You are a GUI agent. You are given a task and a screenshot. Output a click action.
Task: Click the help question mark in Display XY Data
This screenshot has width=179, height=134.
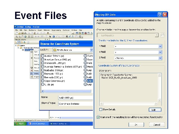160,15
